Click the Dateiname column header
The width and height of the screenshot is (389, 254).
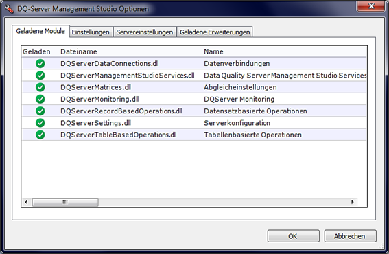coord(79,51)
